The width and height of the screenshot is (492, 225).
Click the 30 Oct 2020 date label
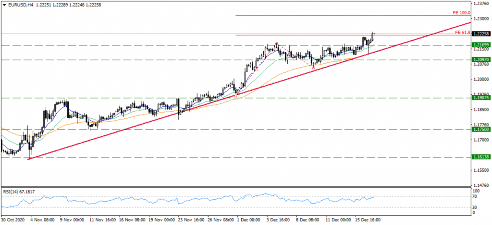click(x=13, y=220)
